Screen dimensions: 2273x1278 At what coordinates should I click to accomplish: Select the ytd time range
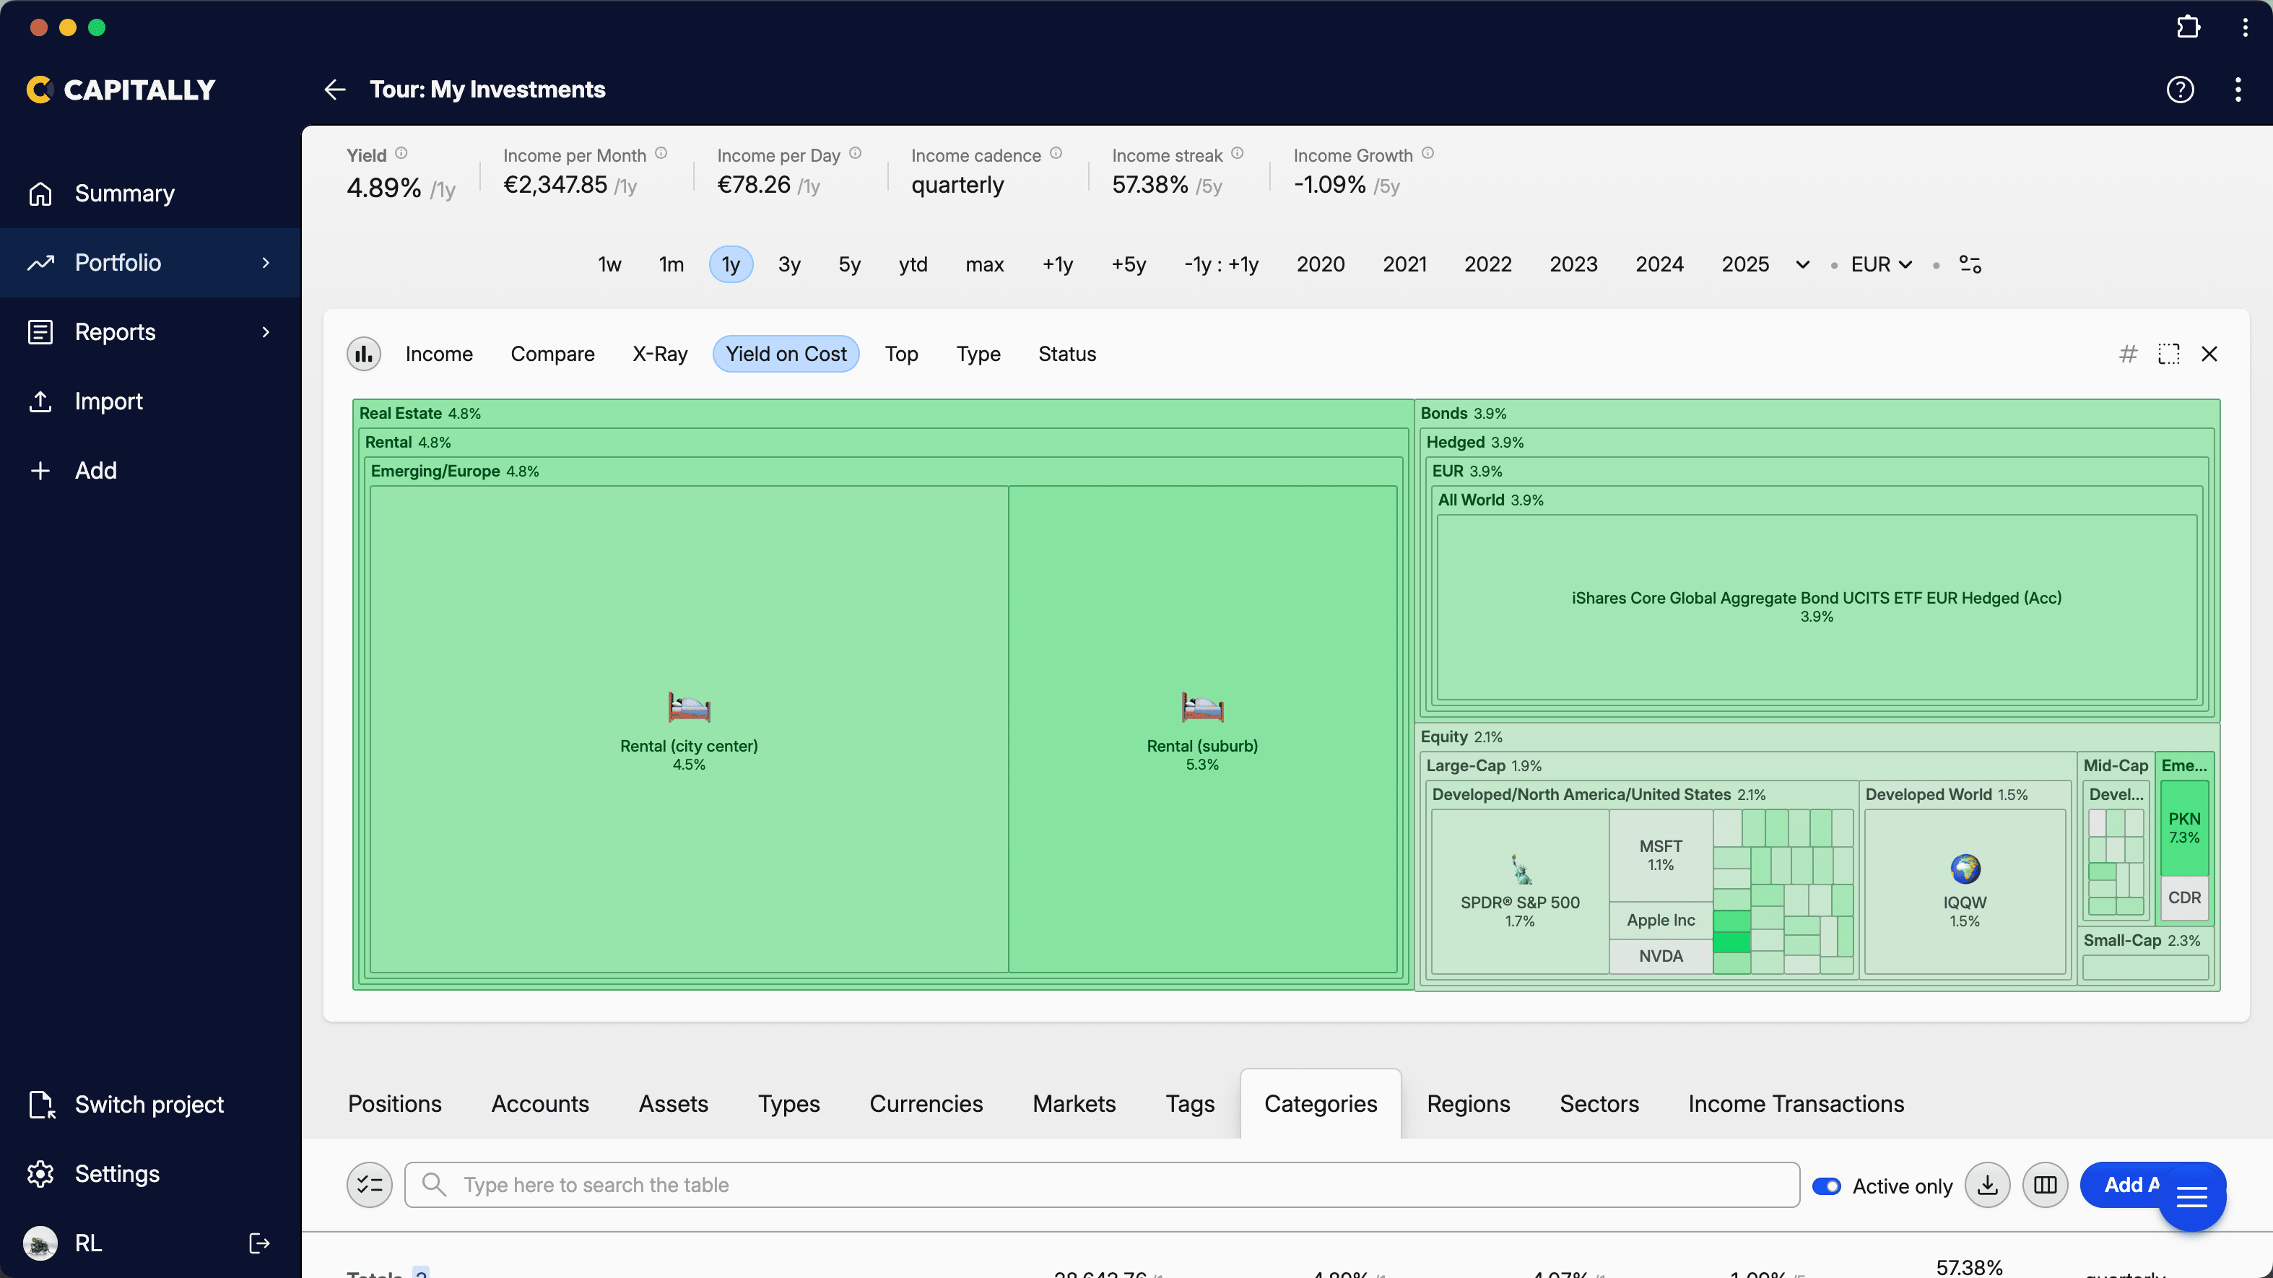click(913, 264)
